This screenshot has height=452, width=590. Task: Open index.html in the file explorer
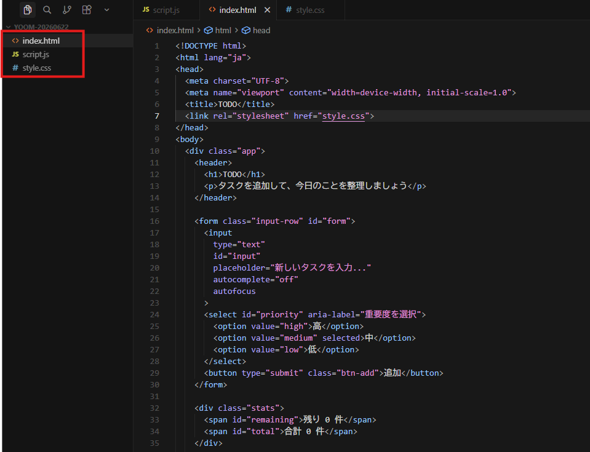pos(68,41)
